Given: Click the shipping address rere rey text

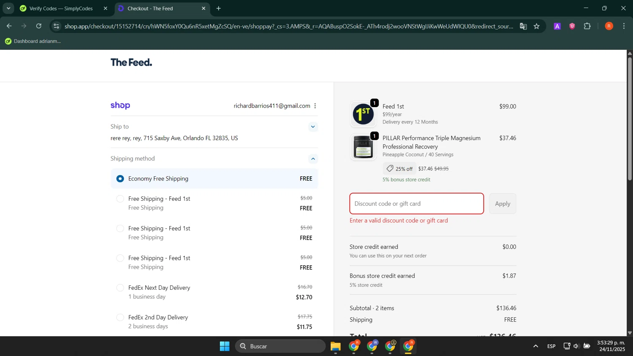Looking at the screenshot, I should [x=174, y=138].
